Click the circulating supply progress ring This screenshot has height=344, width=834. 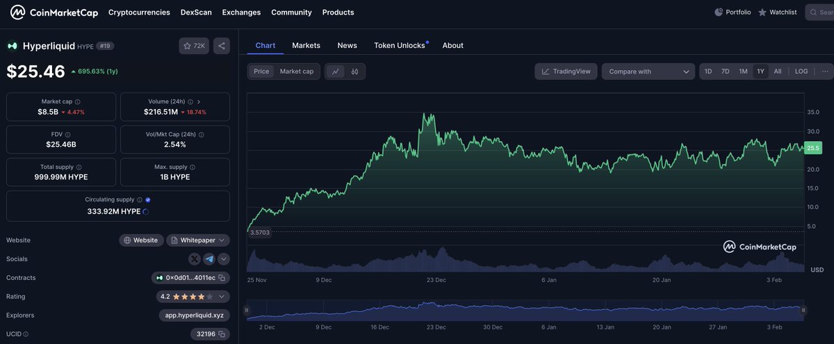pos(145,212)
